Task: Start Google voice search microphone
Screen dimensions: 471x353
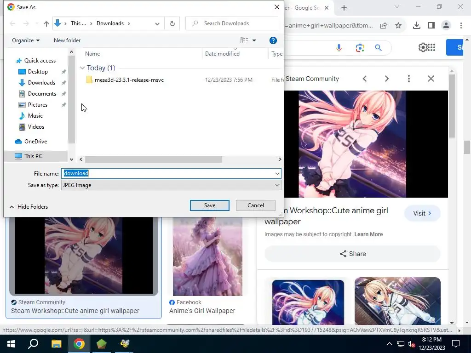Action: tap(339, 48)
